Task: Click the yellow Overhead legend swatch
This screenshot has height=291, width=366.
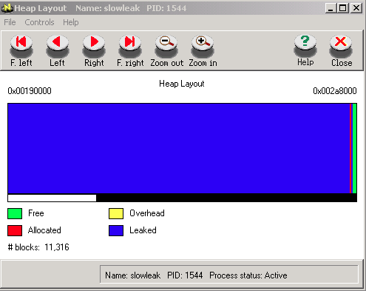Action: tap(116, 213)
